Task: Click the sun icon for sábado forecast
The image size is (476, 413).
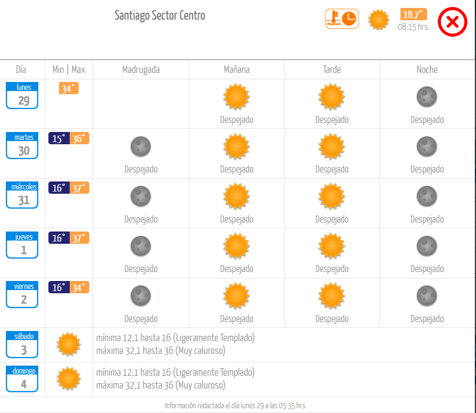Action: [x=69, y=344]
